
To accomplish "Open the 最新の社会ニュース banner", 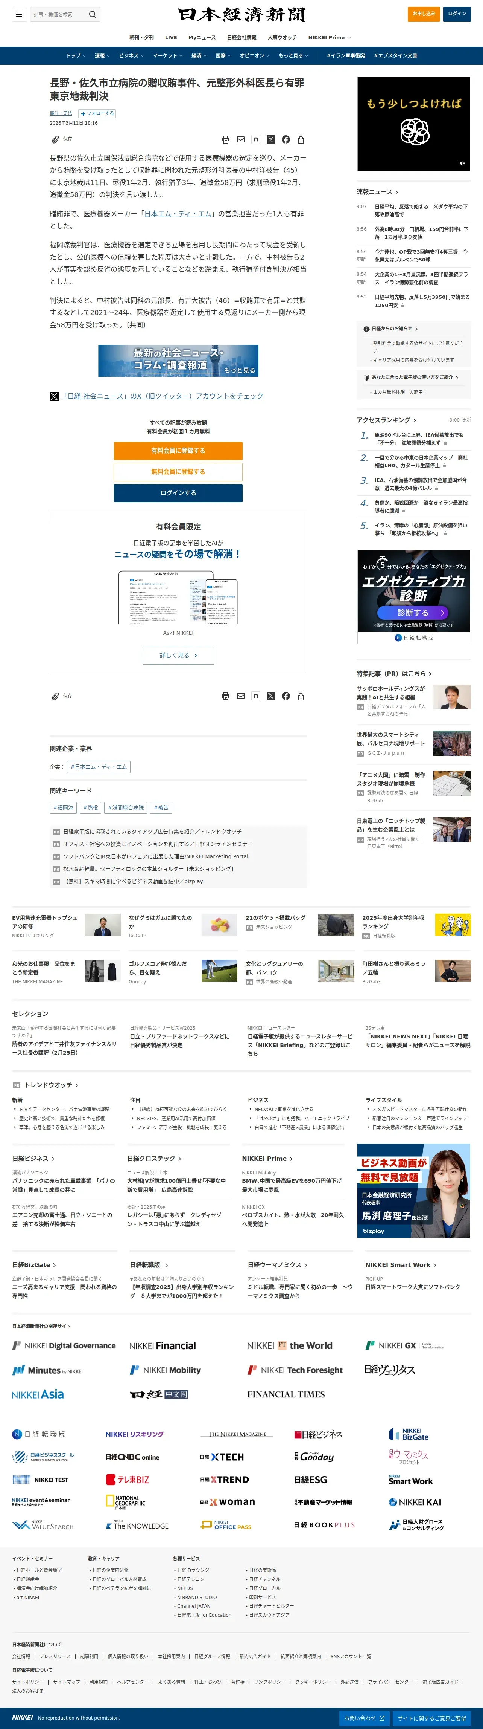I will click(178, 361).
